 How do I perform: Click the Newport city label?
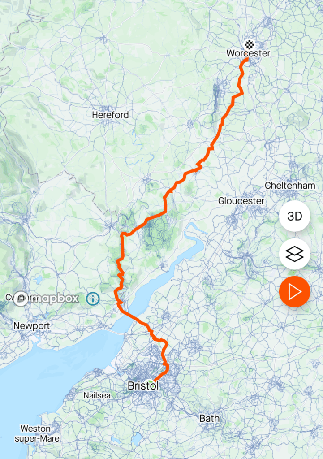click(x=32, y=325)
